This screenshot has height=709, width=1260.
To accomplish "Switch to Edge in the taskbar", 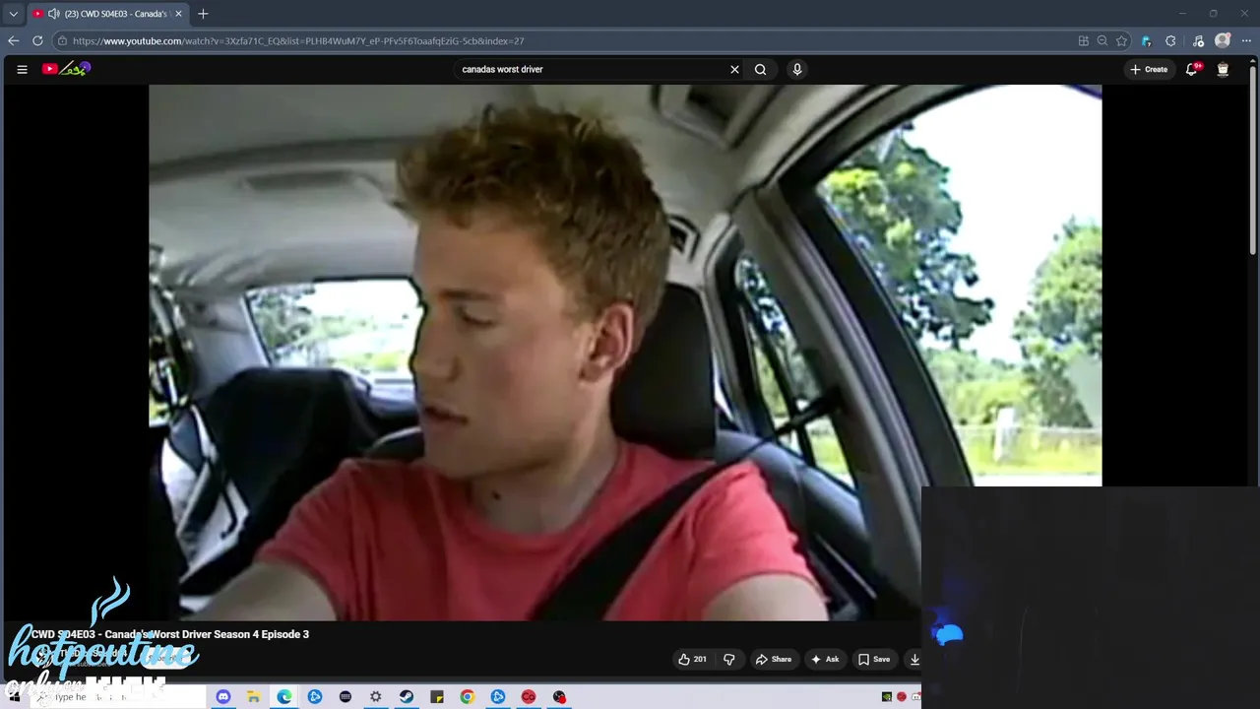I will click(283, 696).
